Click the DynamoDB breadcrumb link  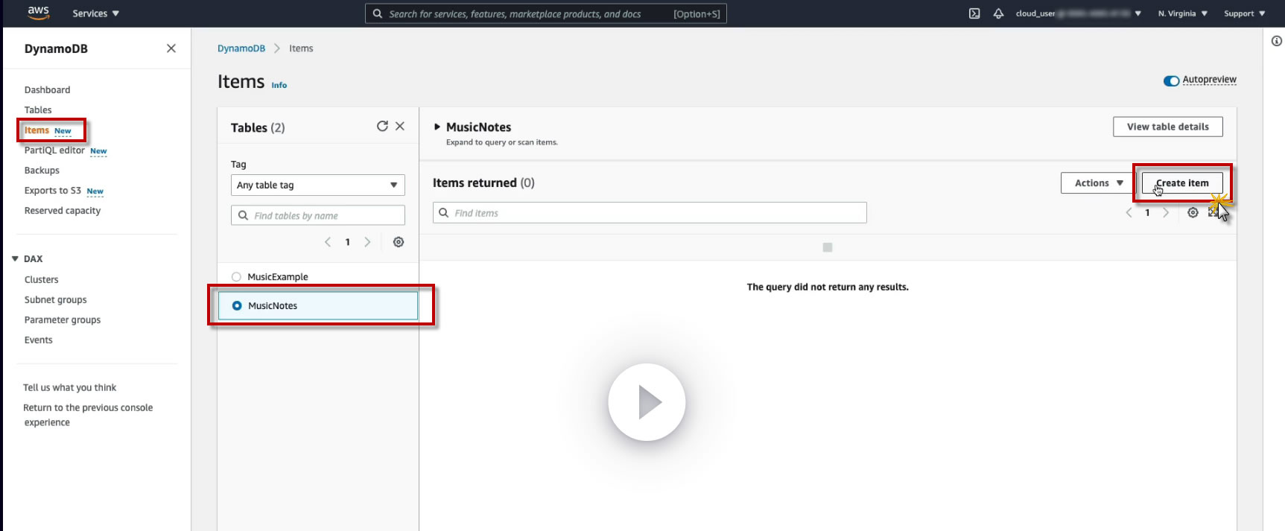click(x=241, y=48)
